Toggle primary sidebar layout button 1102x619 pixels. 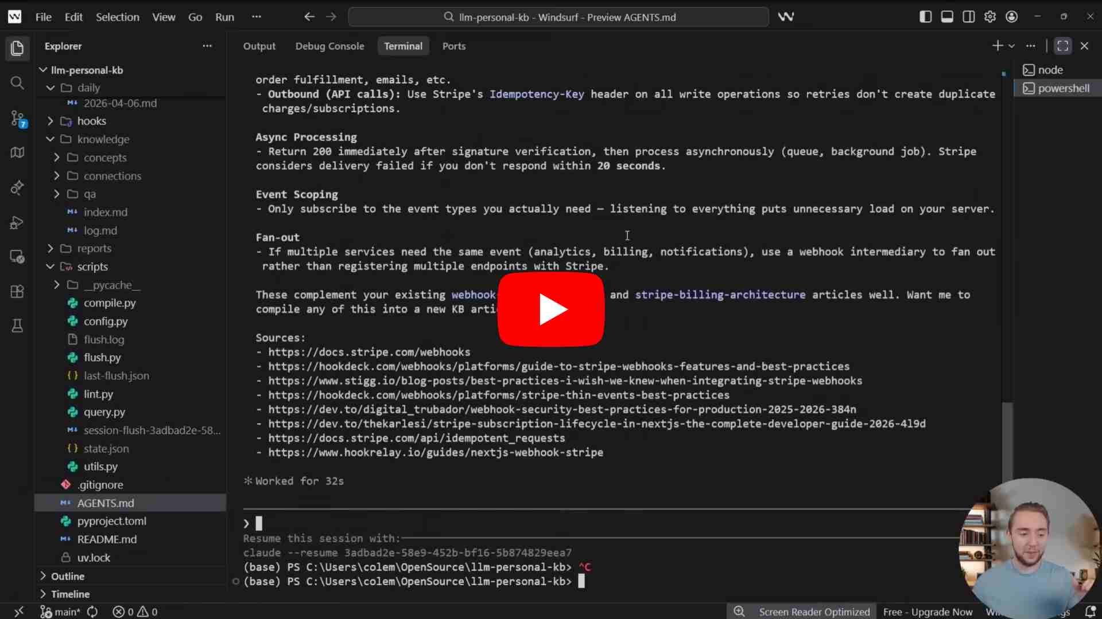pos(925,17)
